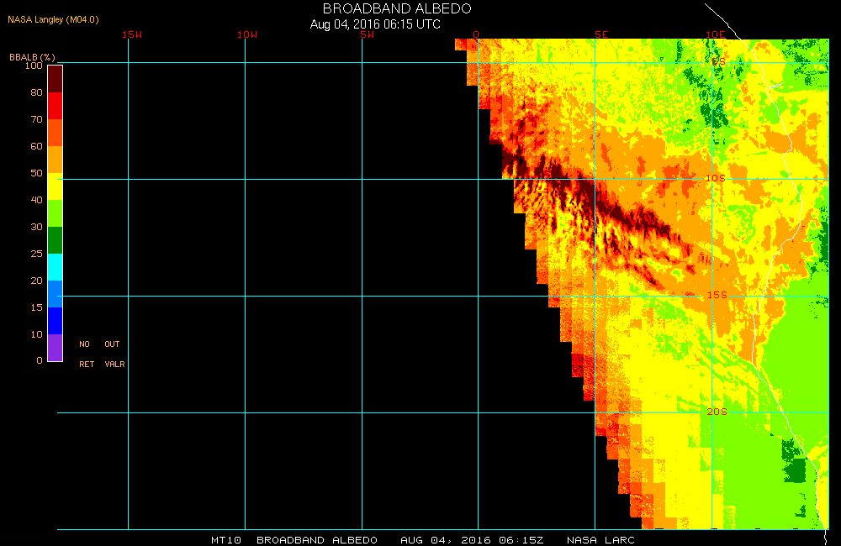Screen dimensions: 841x546
Task: Click the OUT VALR legend label
Action: click(x=114, y=354)
